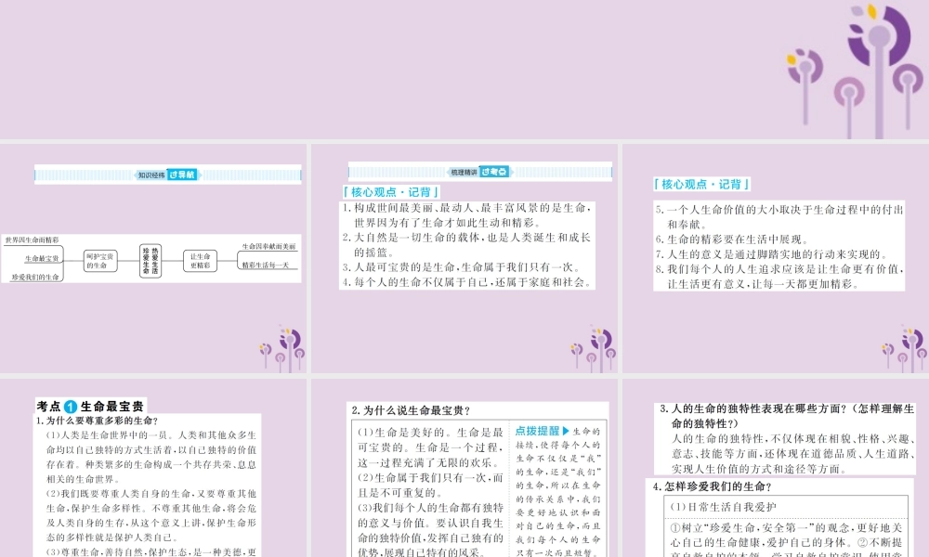Viewport: 929px width, 557px height.
Task: Click question 1.为什么要尊重多彩的生命?
Action: (98, 421)
